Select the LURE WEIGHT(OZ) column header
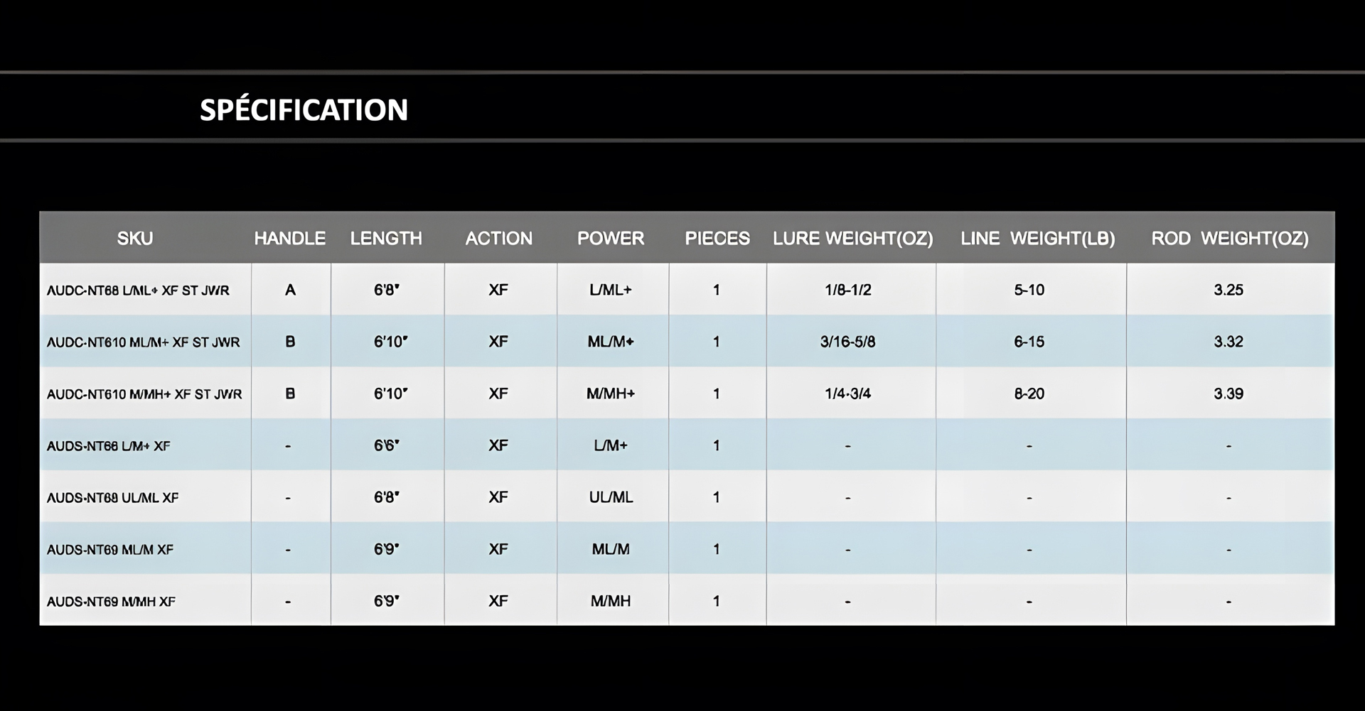This screenshot has width=1365, height=711. pyautogui.click(x=853, y=239)
